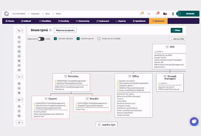Click the team icon on the Office card
The height and width of the screenshot is (136, 201).
pos(130,76)
